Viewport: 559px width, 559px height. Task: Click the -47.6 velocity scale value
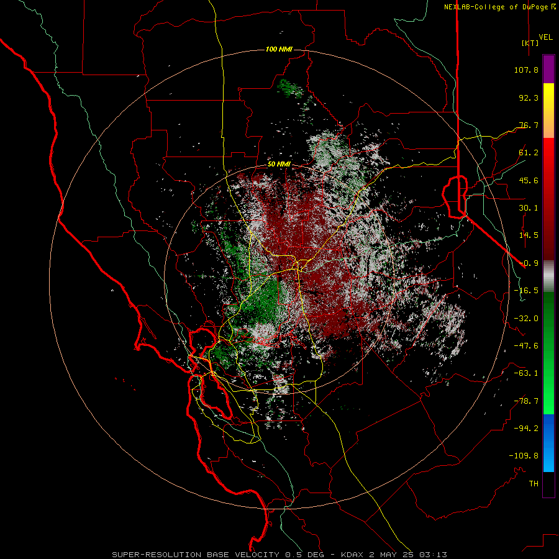(x=526, y=346)
